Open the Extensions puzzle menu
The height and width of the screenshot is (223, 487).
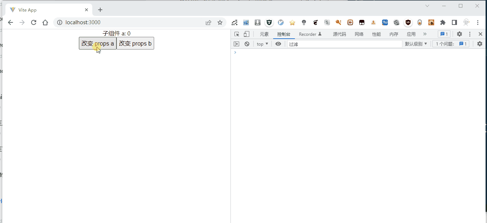pos(443,22)
